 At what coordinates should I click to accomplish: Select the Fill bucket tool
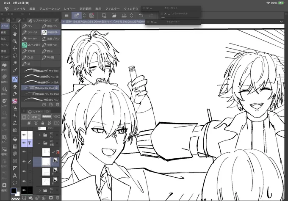coord(15,139)
